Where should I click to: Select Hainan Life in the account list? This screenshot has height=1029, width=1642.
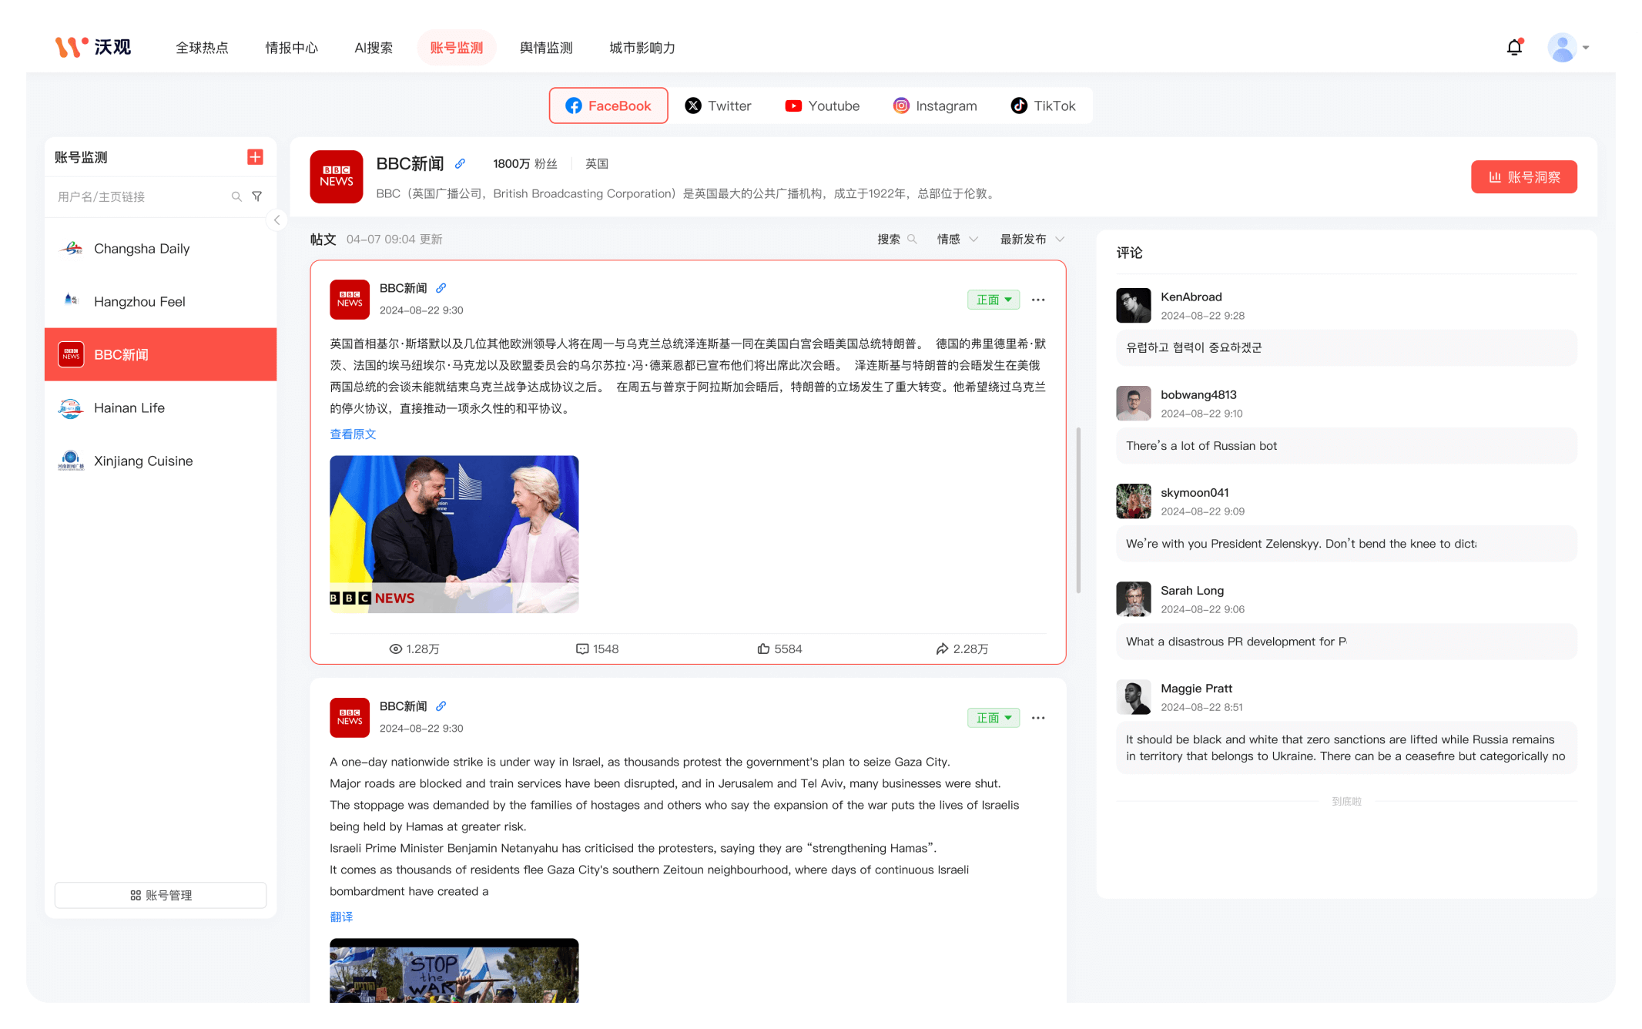tap(160, 407)
